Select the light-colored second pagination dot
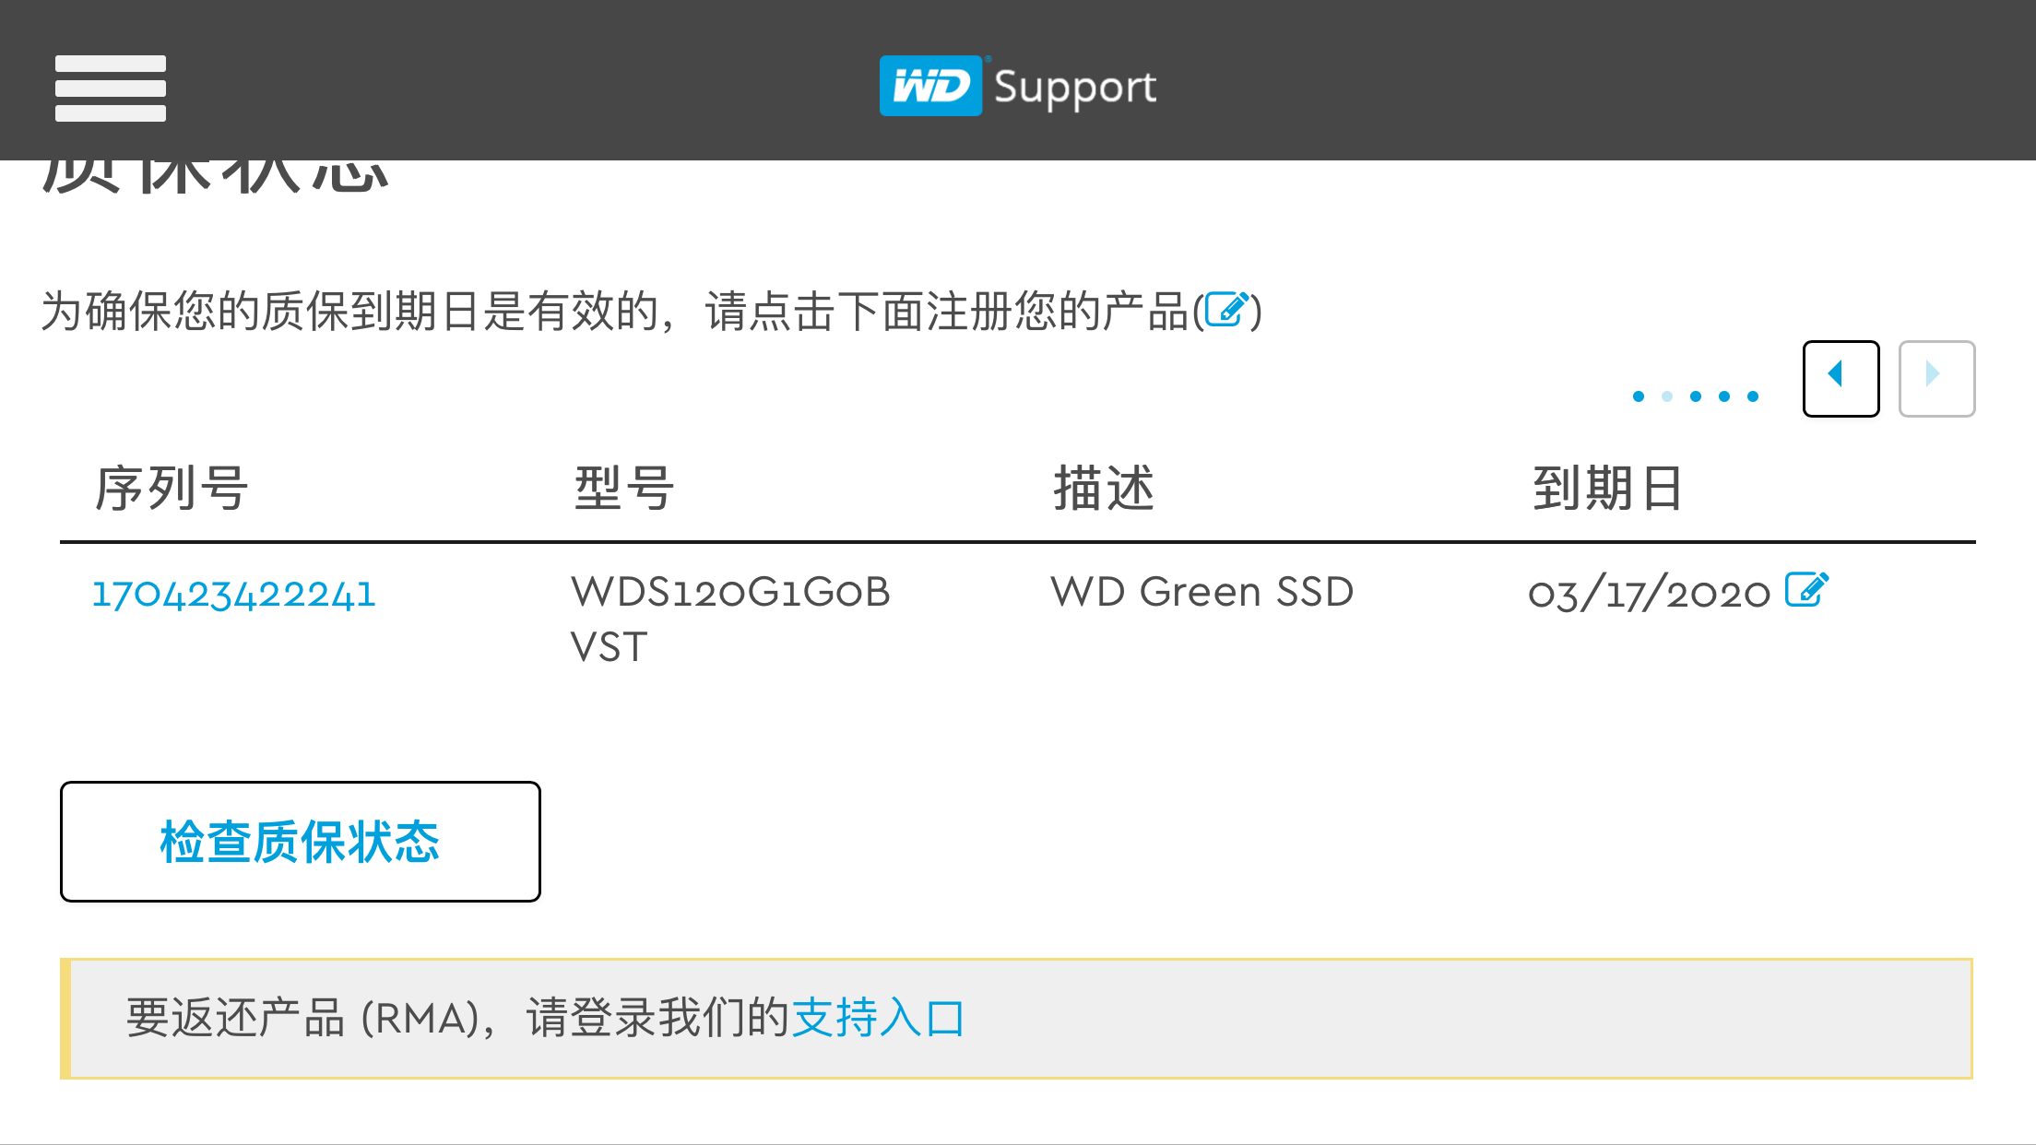2036x1145 pixels. pos(1667,396)
